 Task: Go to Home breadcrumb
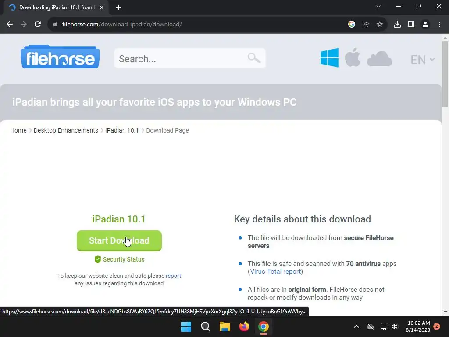[x=18, y=130]
